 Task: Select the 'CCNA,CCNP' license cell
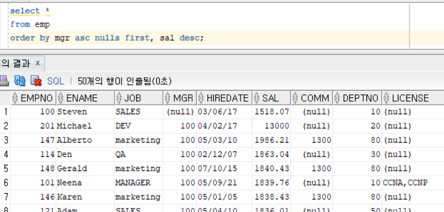pos(413,183)
